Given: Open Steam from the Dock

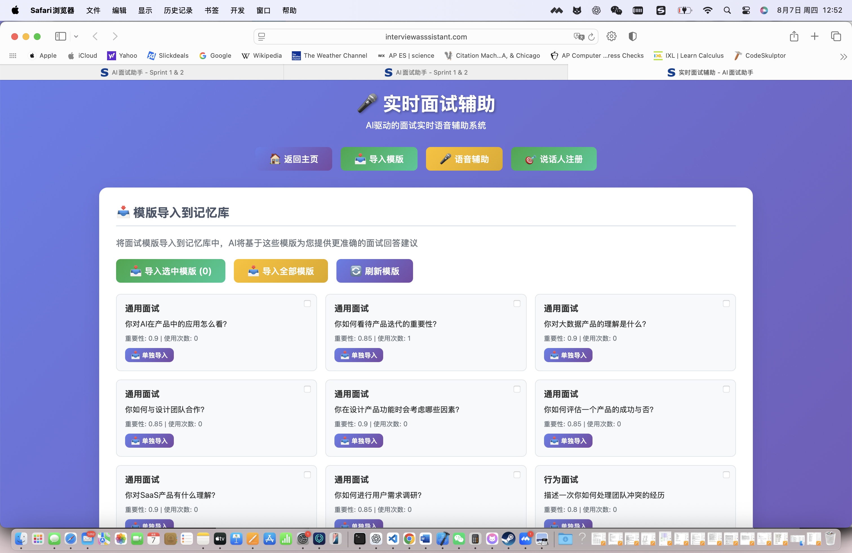Looking at the screenshot, I should click(x=508, y=539).
